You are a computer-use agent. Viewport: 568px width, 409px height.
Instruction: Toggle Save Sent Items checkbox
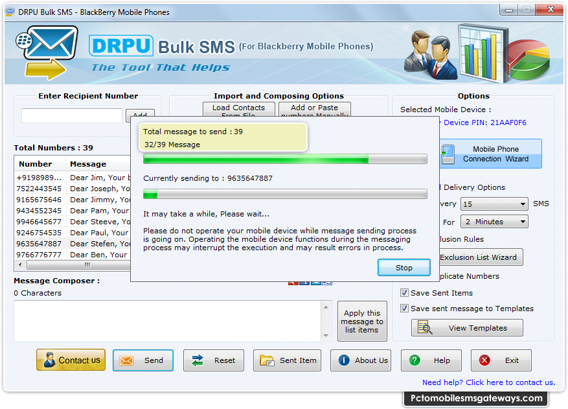click(x=404, y=292)
